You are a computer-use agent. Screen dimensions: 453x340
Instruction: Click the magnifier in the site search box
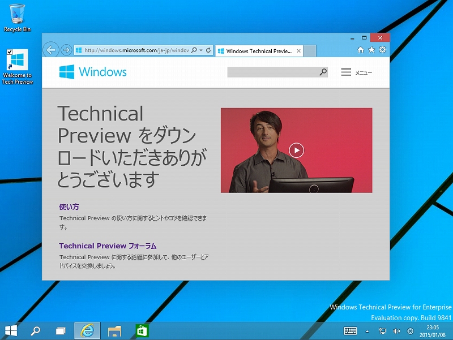323,72
